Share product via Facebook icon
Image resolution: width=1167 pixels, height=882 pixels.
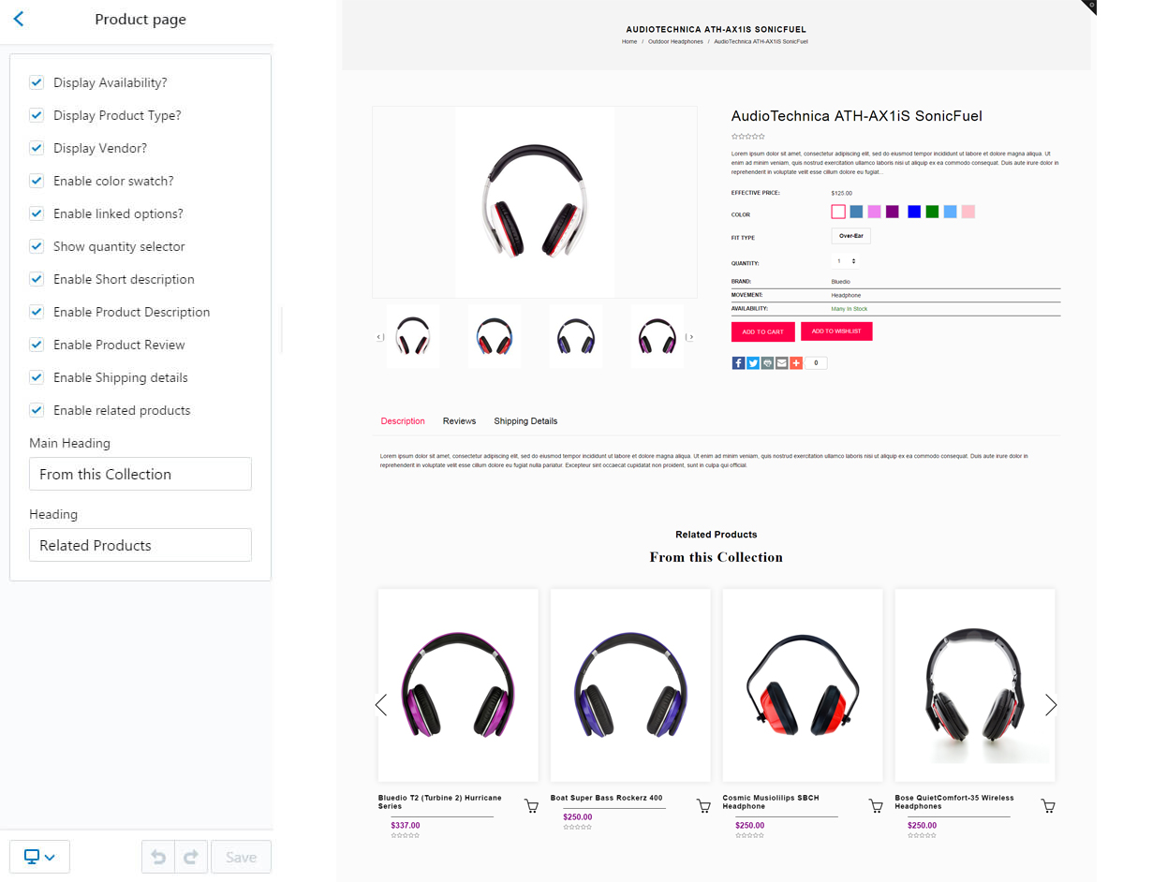[x=738, y=363]
